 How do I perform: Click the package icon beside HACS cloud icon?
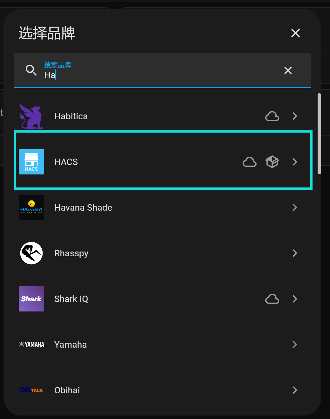click(272, 162)
